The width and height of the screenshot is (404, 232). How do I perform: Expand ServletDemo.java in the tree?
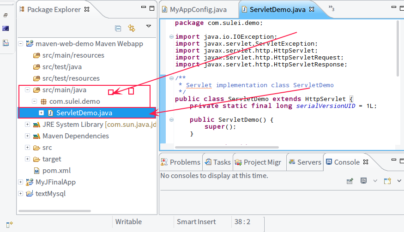(x=41, y=113)
